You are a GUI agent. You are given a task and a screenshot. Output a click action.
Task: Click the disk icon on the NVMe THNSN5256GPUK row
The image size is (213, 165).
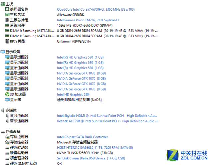coord(7,153)
